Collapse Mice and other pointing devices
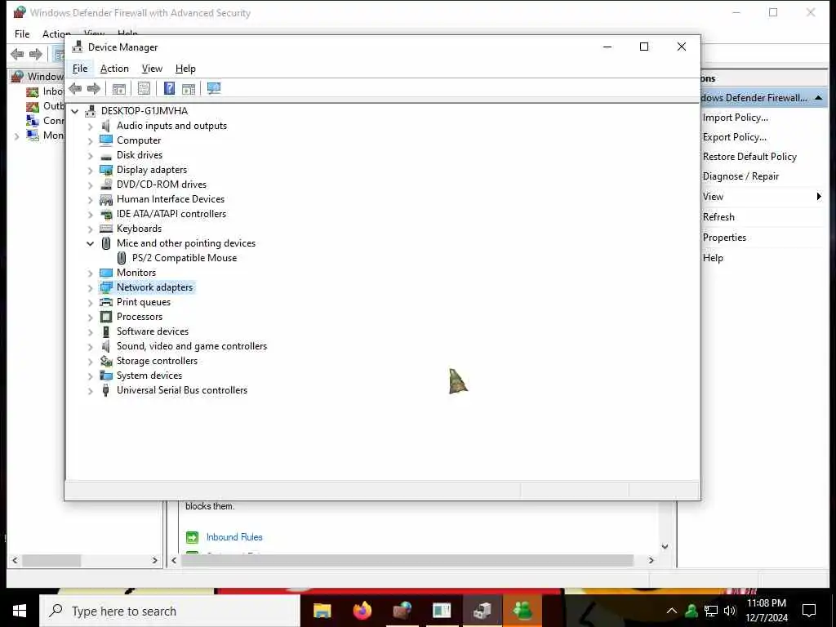 click(x=90, y=243)
